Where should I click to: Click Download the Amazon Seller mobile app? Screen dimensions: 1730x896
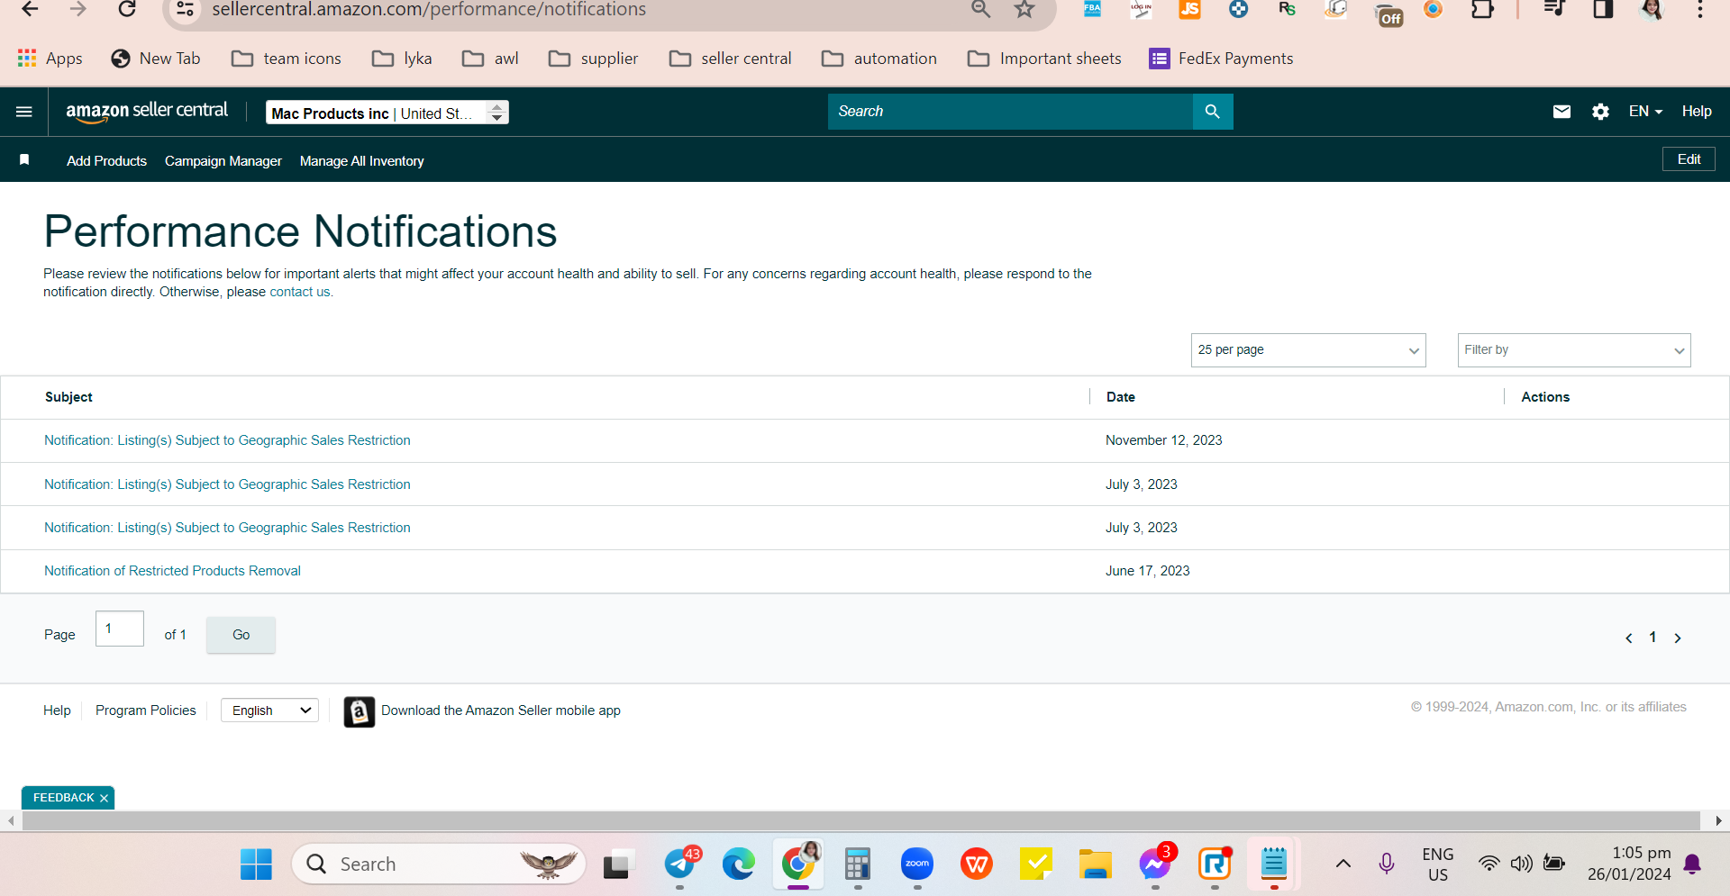[500, 710]
